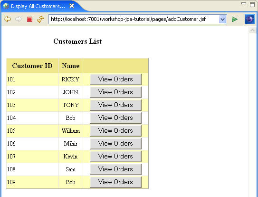Click the name JOHN

tap(71, 92)
